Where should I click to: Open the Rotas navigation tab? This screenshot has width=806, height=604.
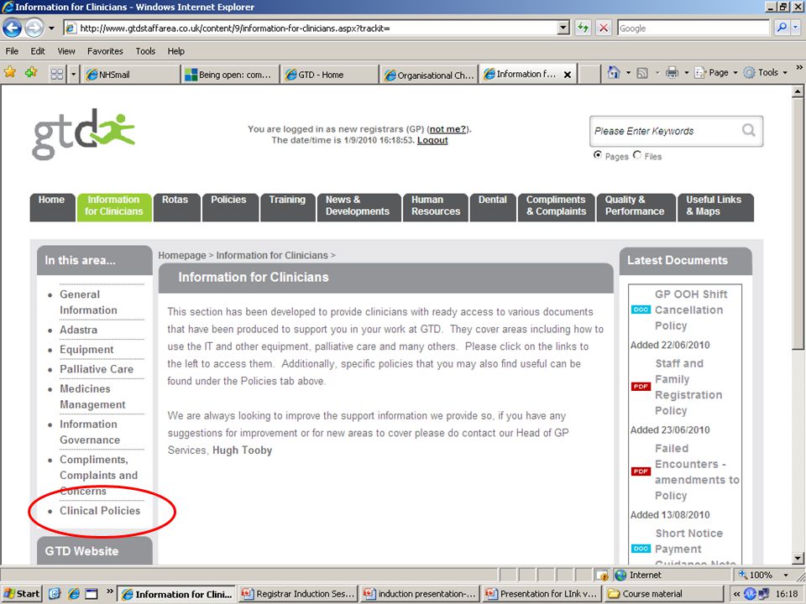pos(175,207)
